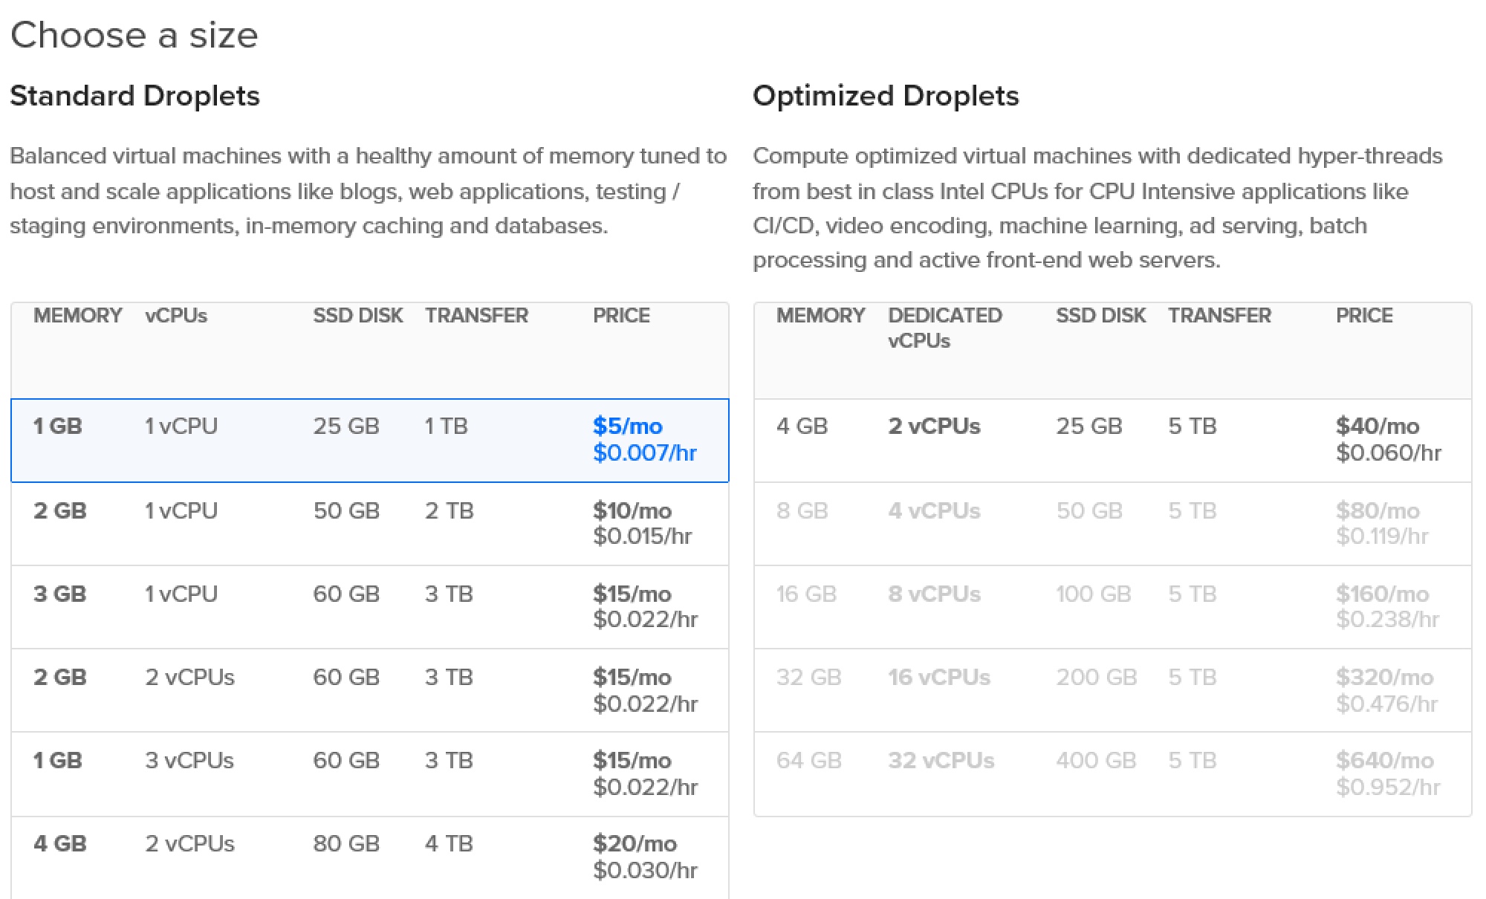
Task: Choose the 1 GB 3 vCPUs droplet
Action: point(369,773)
